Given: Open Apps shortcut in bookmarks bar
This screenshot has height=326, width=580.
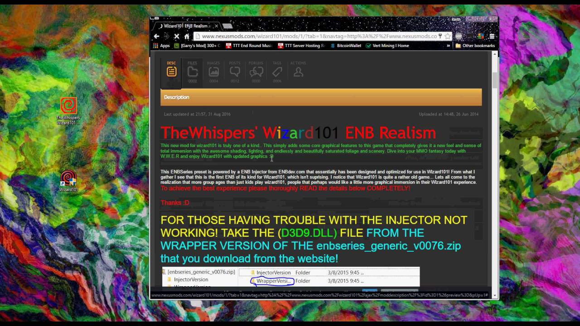Looking at the screenshot, I should pos(161,46).
